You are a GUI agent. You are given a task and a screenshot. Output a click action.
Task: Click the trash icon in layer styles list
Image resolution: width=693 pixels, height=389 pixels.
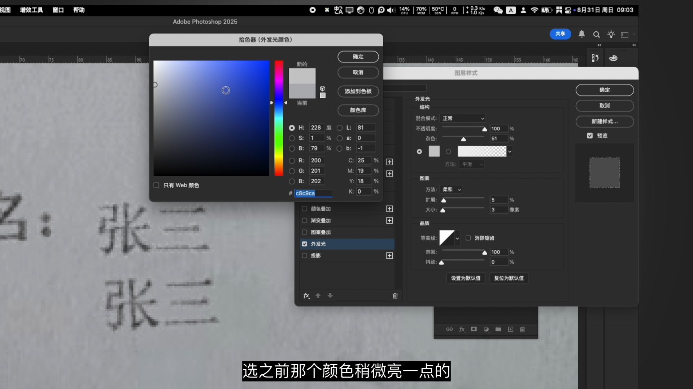click(x=395, y=296)
